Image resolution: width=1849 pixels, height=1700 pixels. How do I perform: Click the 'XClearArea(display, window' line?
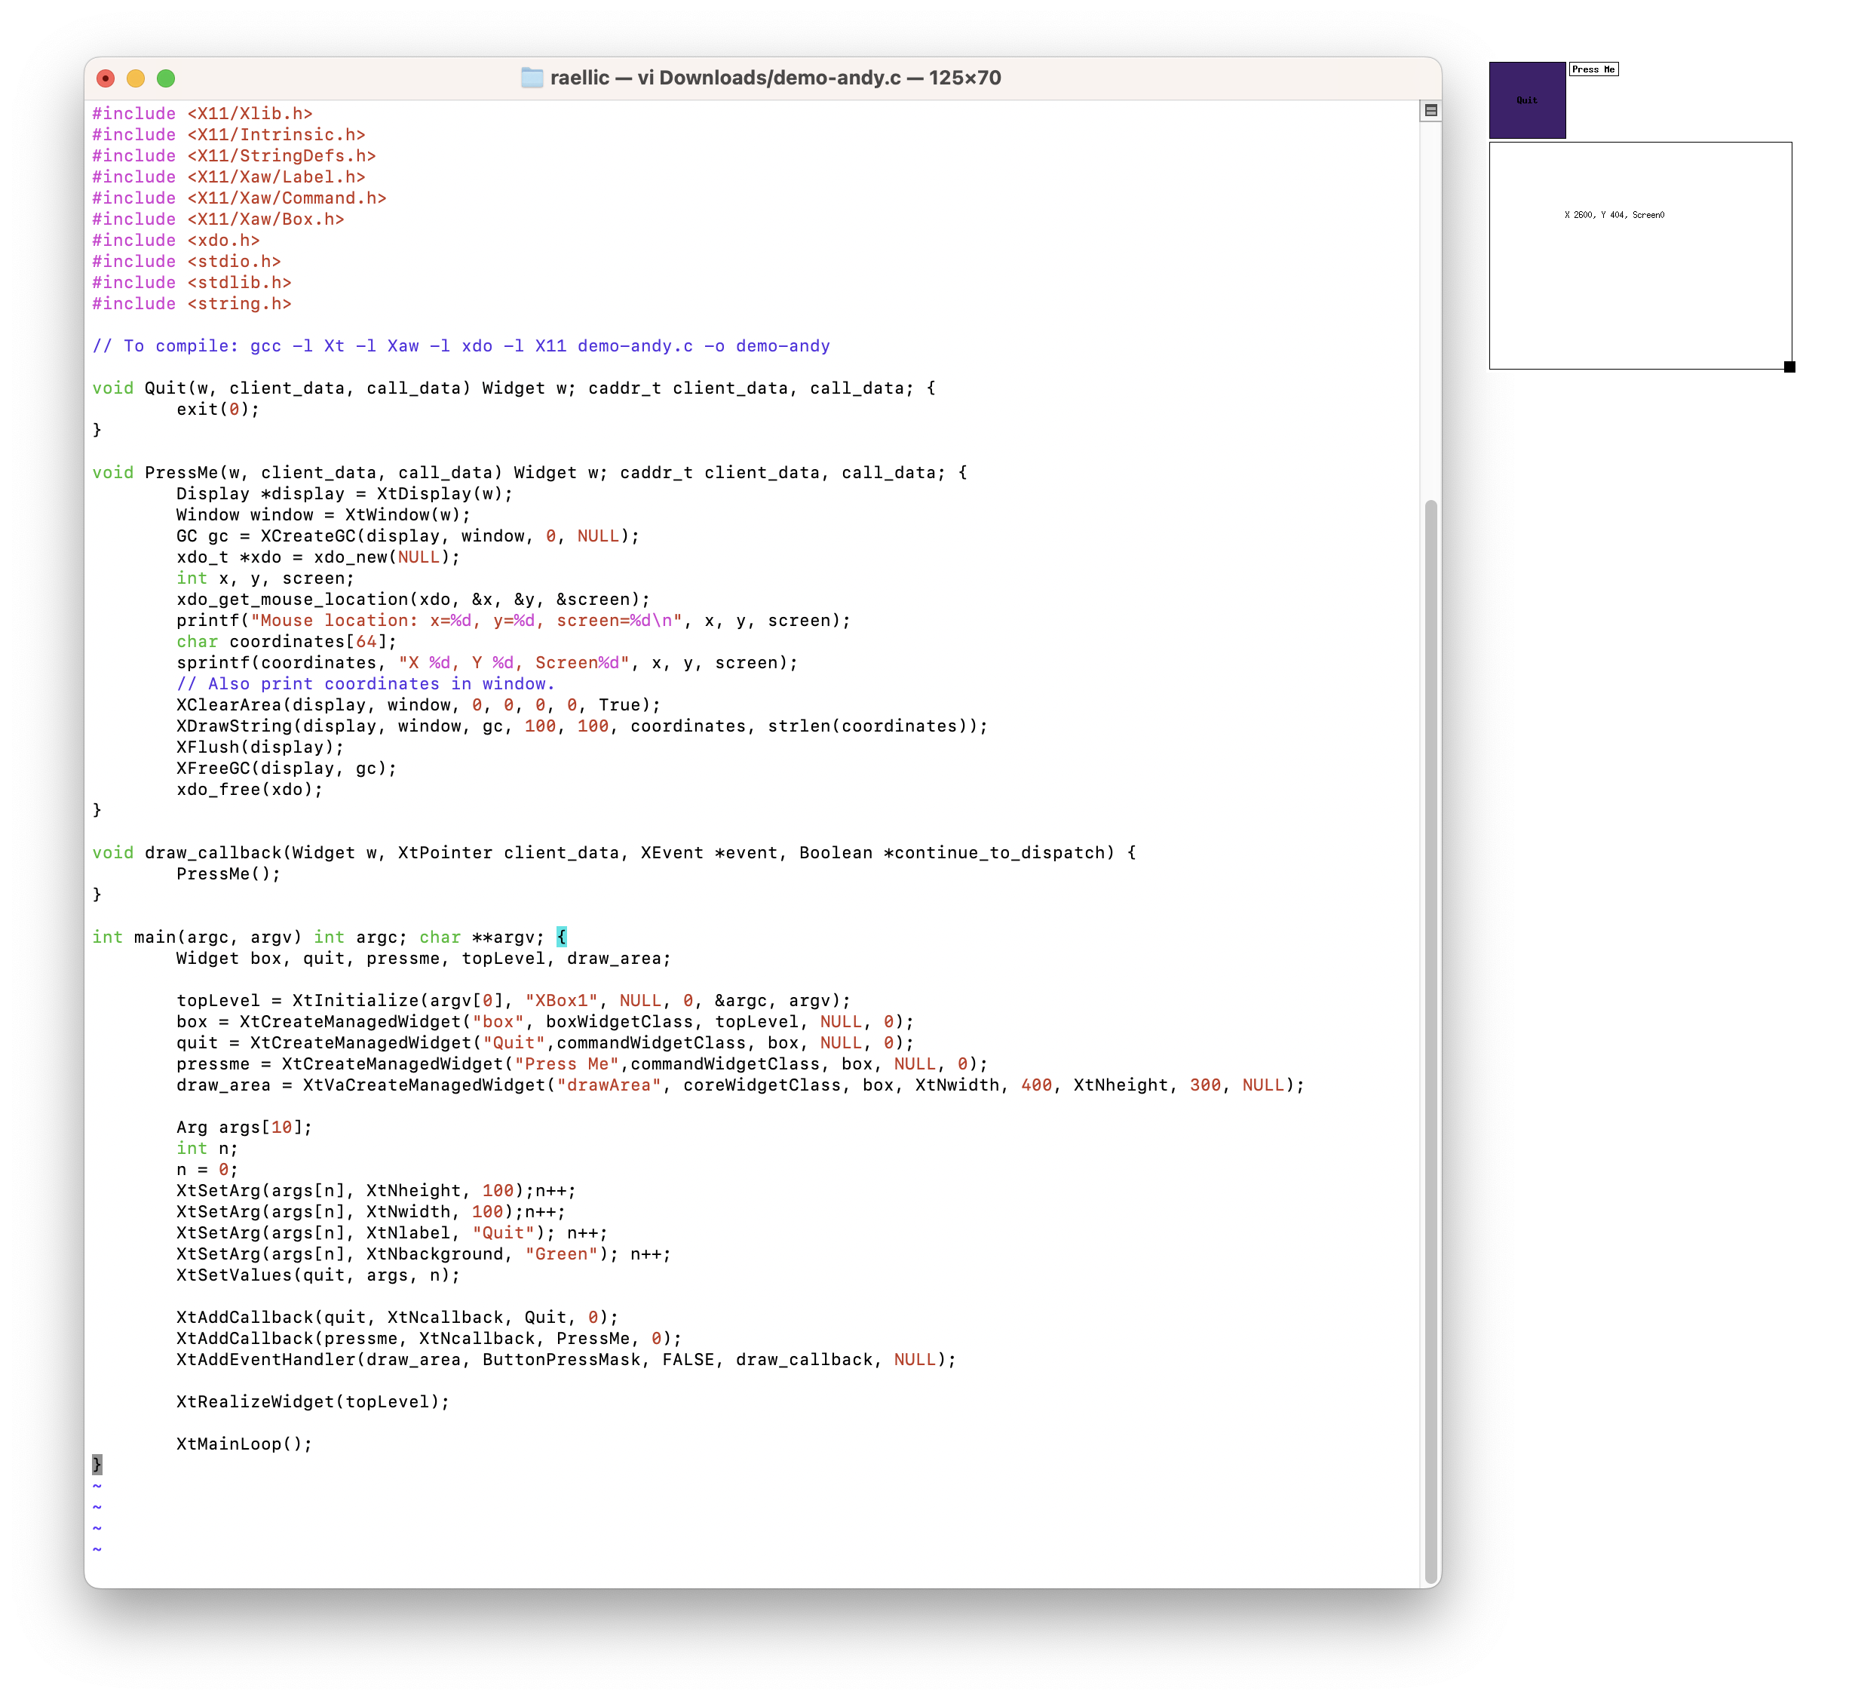point(419,706)
